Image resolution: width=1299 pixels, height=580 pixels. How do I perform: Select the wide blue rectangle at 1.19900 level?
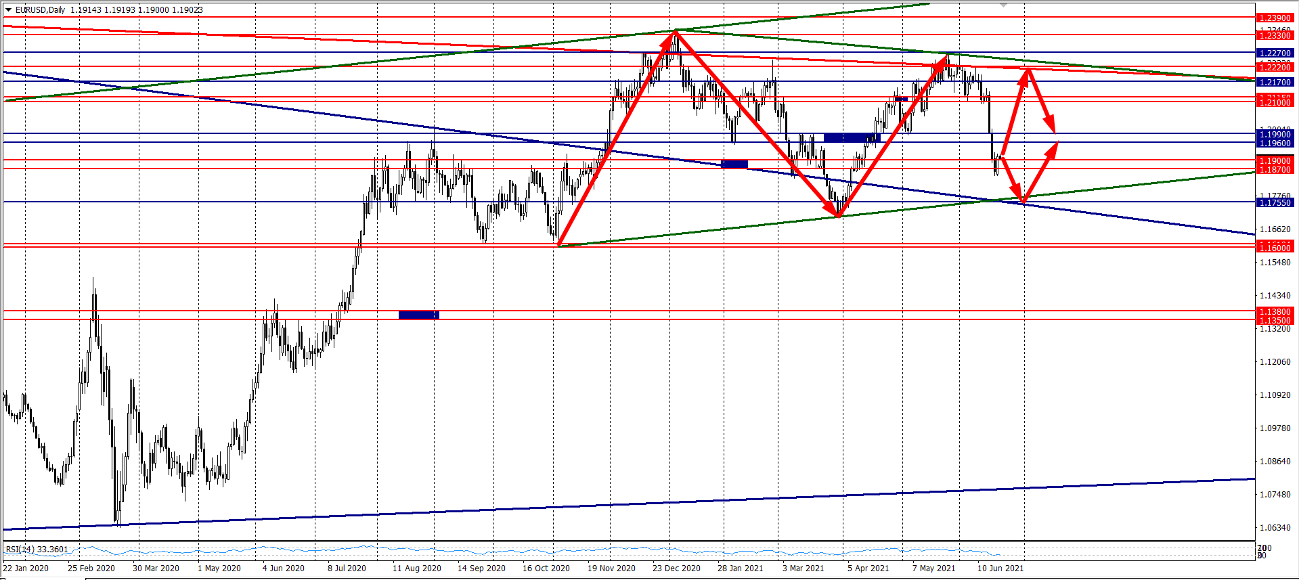point(852,138)
